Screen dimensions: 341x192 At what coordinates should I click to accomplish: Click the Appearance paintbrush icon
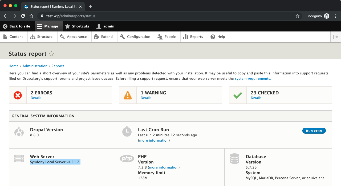[x=62, y=37]
